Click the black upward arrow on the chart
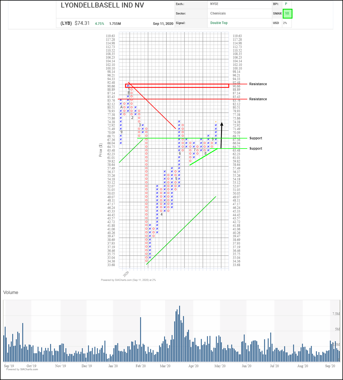Screen dimensions: 343x380 pyautogui.click(x=222, y=135)
